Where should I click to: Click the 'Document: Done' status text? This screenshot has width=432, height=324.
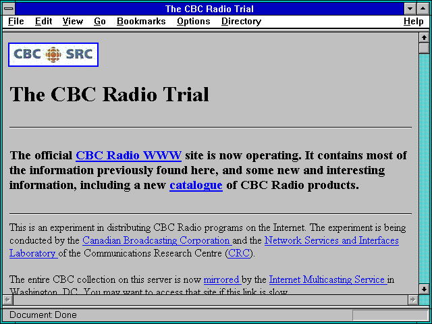pos(43,315)
